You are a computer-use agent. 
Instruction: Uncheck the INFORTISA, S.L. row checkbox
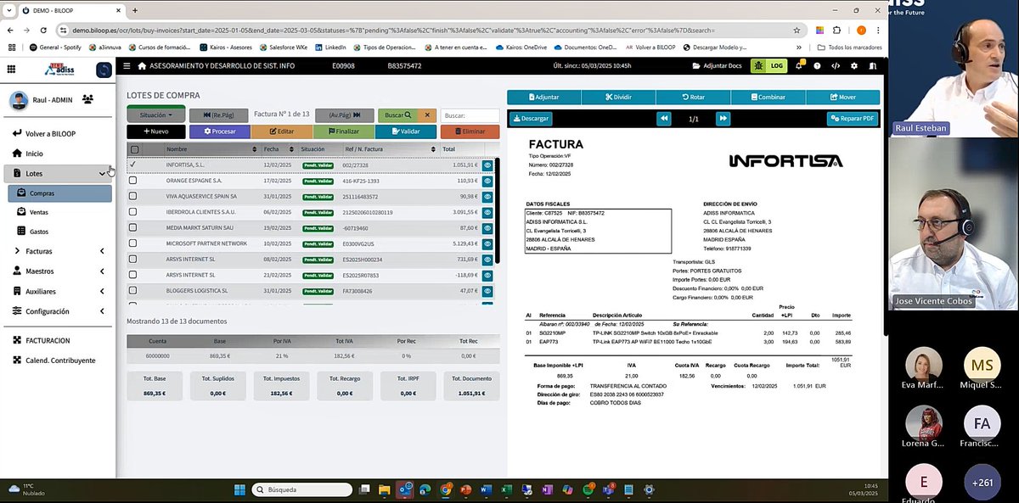pos(133,165)
